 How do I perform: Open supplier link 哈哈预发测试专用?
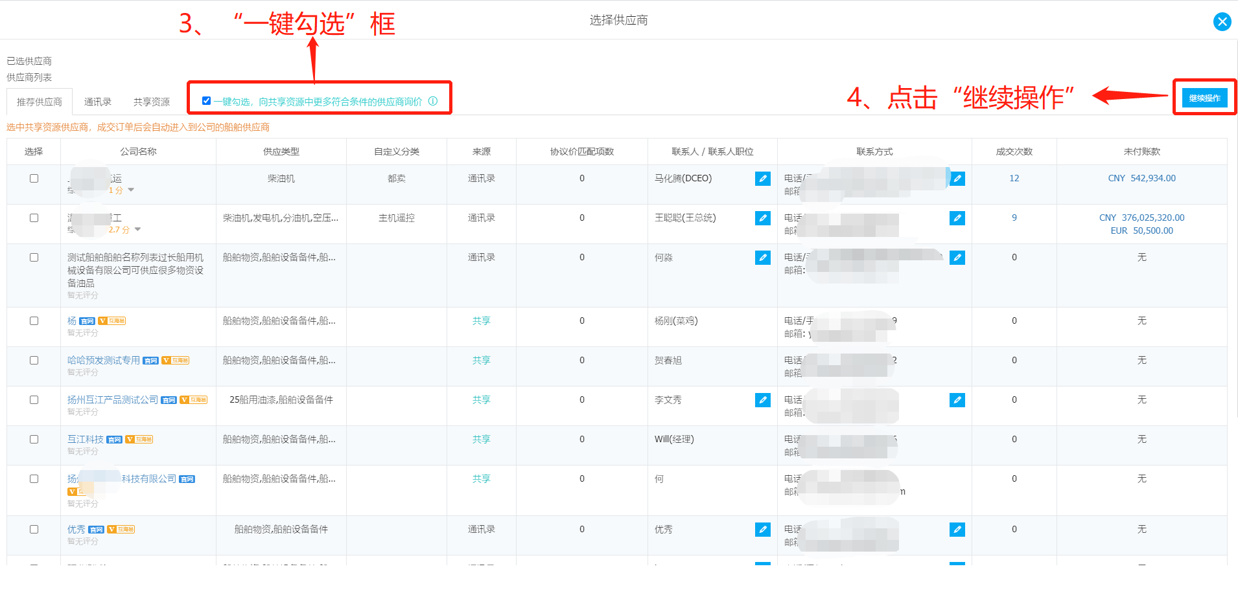coord(104,361)
